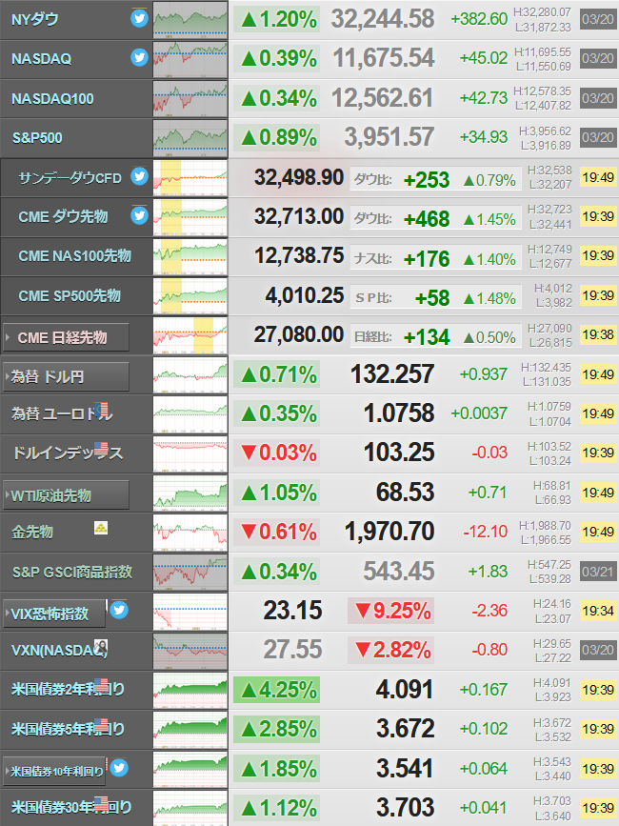The image size is (619, 826).
Task: Click small icon on VXN(NASDAQ) label
Action: 101,646
